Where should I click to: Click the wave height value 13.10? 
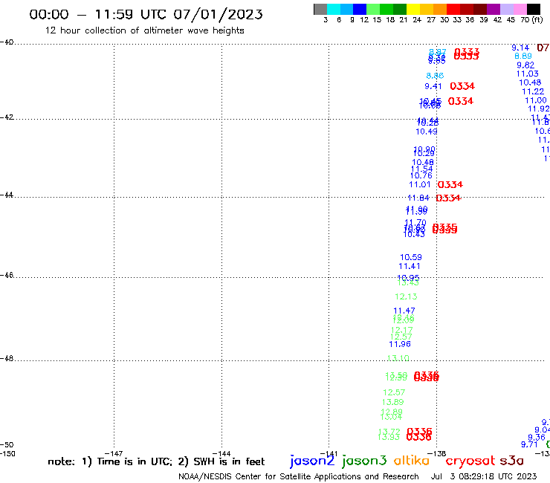(398, 358)
